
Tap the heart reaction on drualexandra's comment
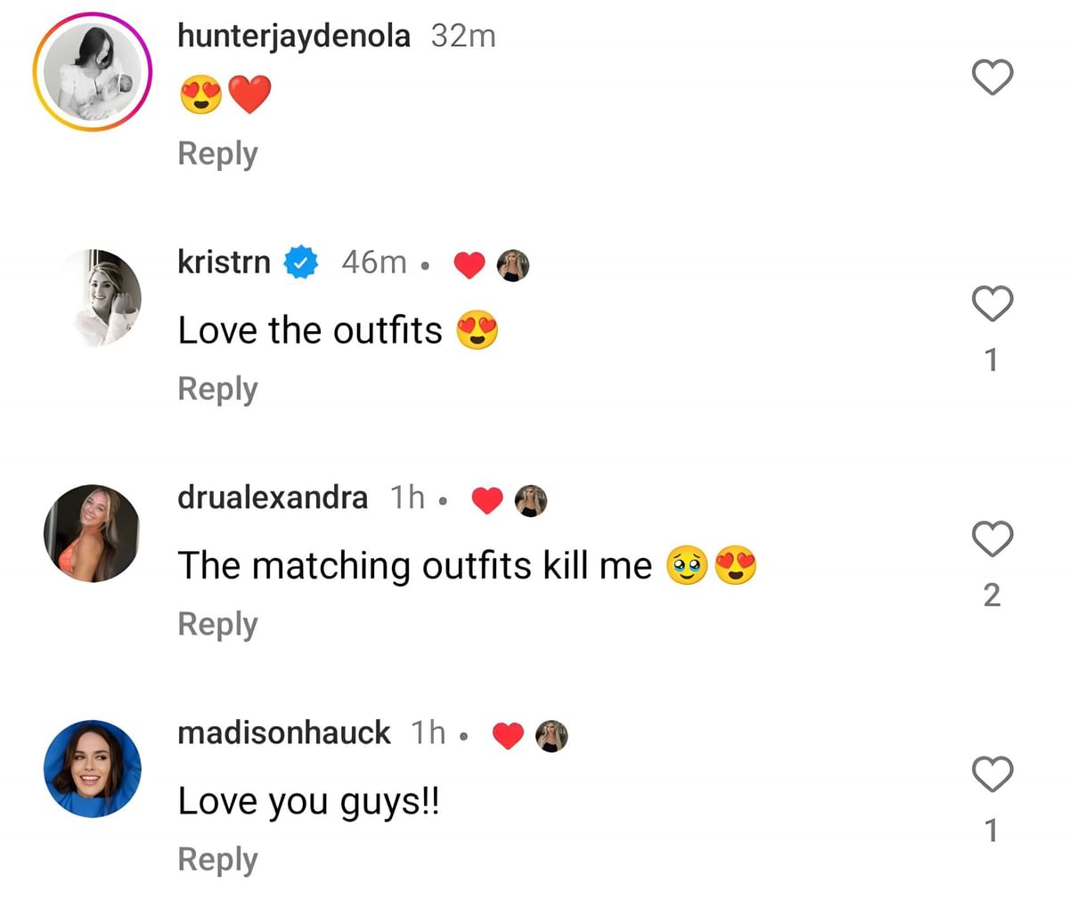tap(486, 498)
